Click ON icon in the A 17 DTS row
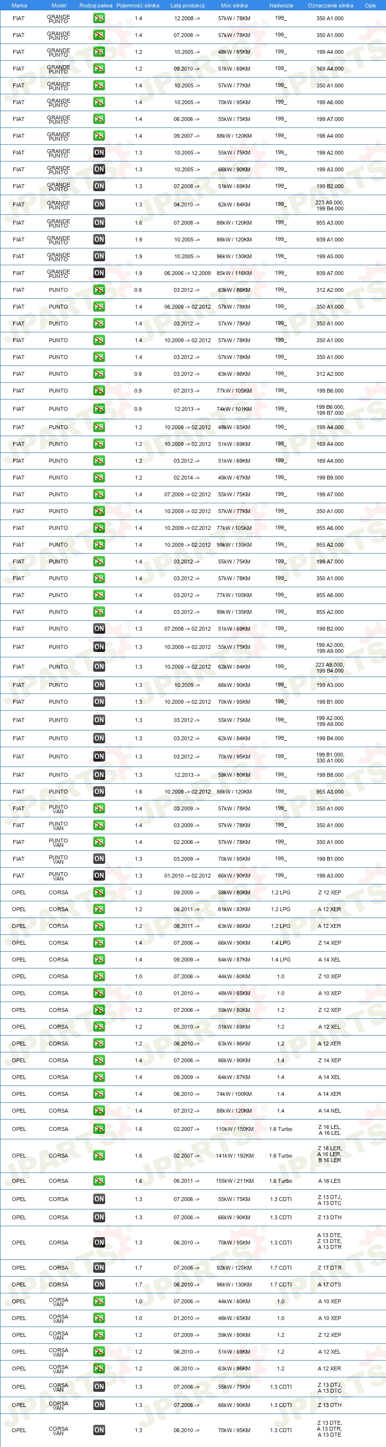This screenshot has width=386, height=1447. [x=99, y=1285]
